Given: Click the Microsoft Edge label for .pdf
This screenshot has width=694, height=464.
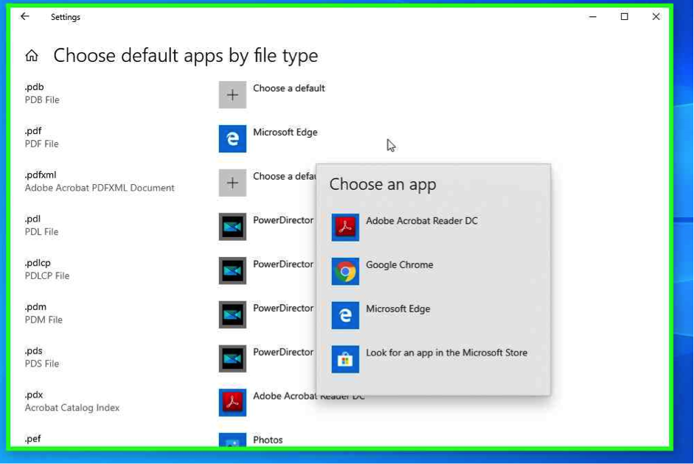Looking at the screenshot, I should click(285, 133).
